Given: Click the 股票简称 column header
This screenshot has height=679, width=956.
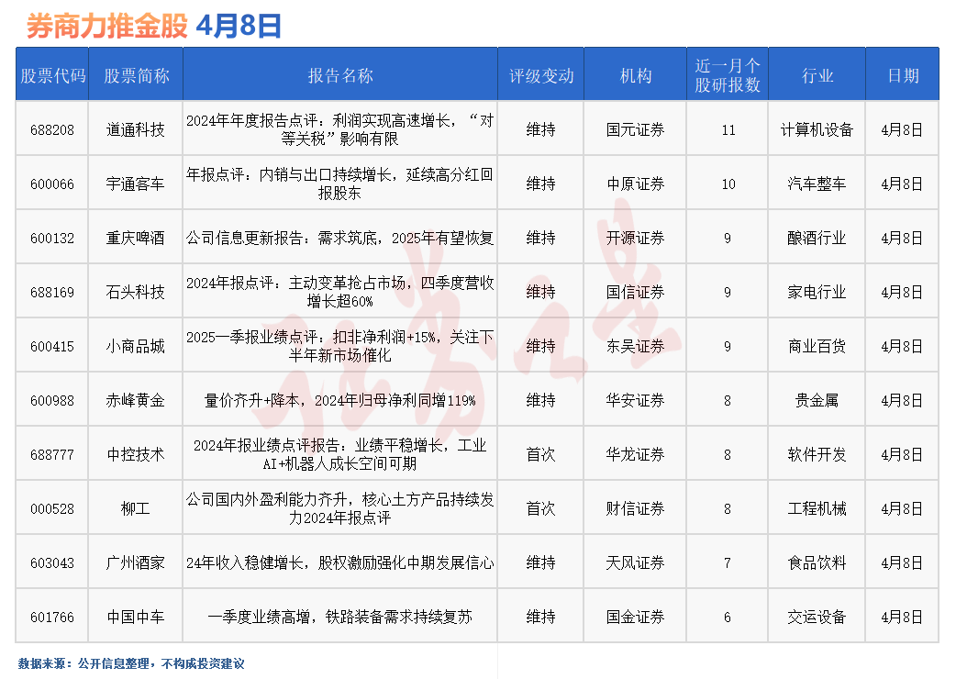Looking at the screenshot, I should pyautogui.click(x=136, y=75).
